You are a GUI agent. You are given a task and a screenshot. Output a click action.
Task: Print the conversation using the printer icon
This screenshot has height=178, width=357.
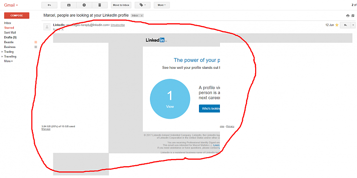tap(347, 16)
